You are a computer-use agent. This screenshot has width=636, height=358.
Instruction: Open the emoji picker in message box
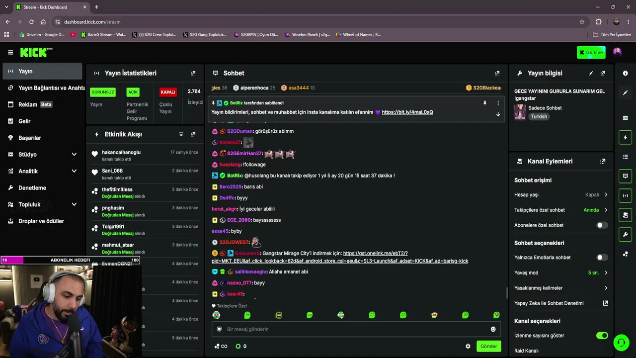493,329
